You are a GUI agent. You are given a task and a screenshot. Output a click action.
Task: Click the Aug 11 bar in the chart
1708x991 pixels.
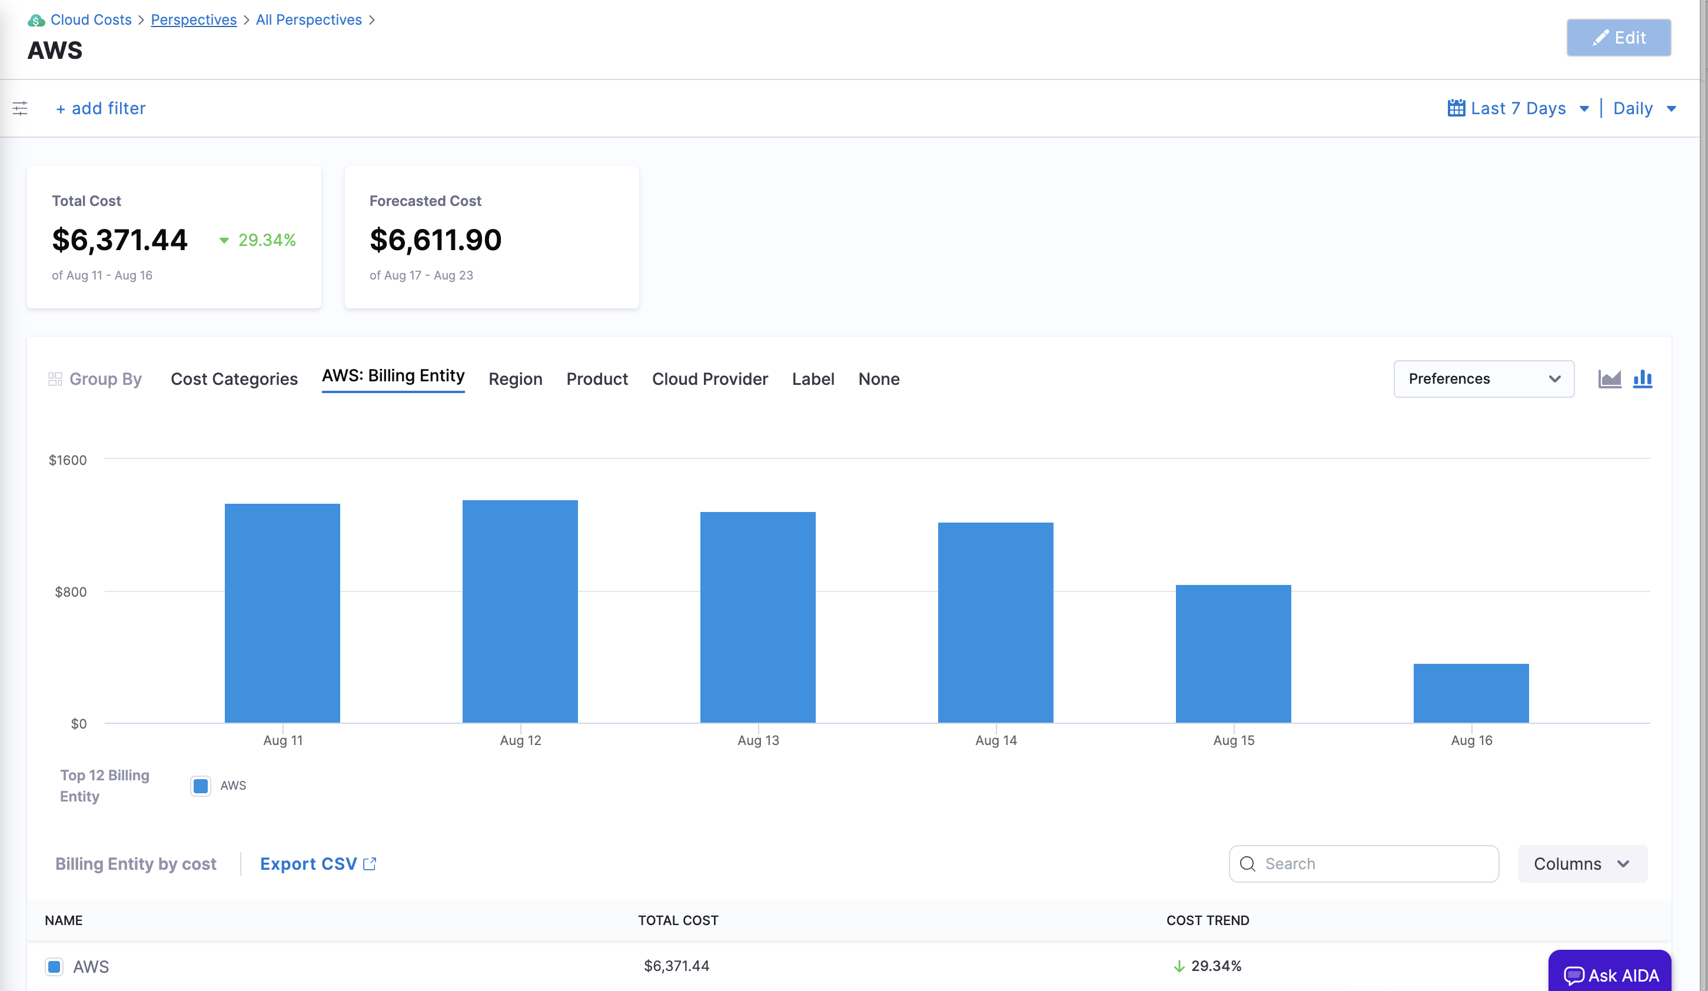point(282,613)
